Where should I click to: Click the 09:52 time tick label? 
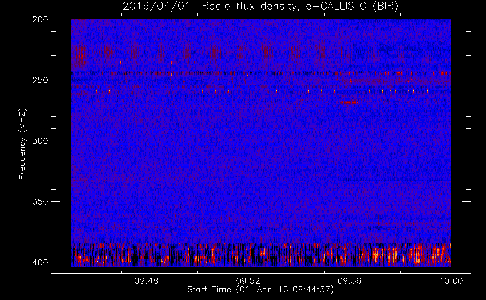tap(248, 281)
